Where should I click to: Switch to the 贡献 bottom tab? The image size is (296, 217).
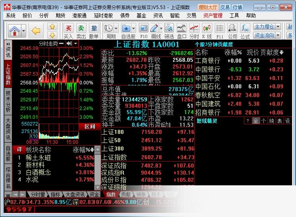click(x=126, y=194)
